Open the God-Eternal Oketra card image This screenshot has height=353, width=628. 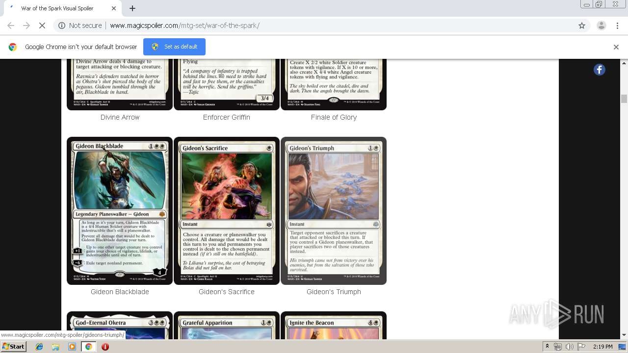click(120, 326)
